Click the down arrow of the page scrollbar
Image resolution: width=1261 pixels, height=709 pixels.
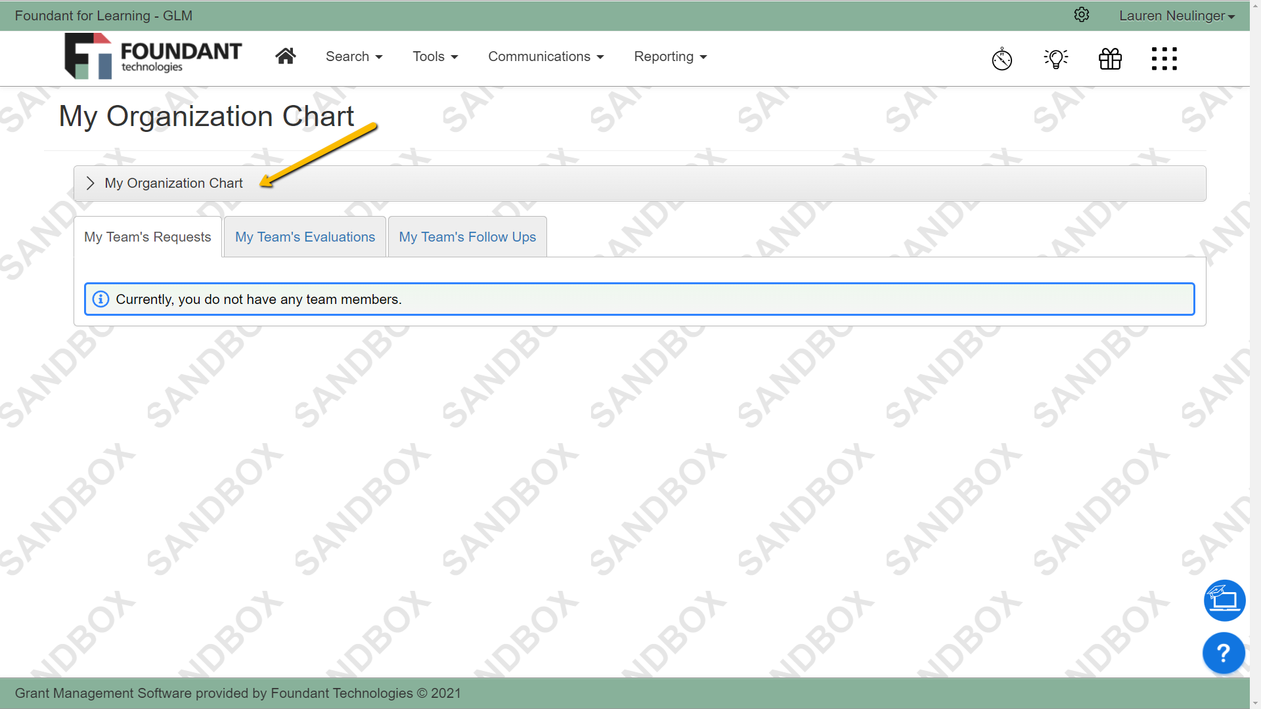1255,703
